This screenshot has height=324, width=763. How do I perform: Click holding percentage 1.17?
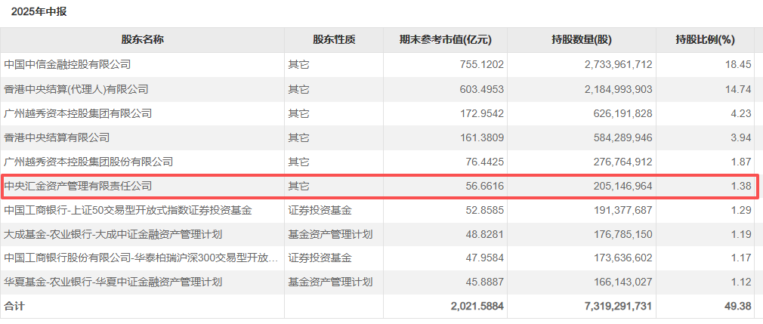pyautogui.click(x=743, y=258)
